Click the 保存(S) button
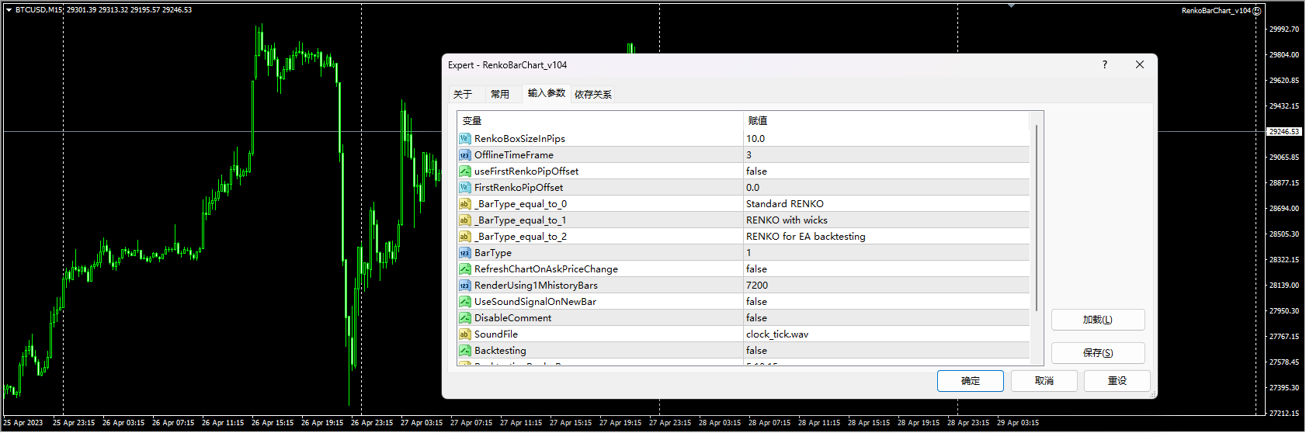The height and width of the screenshot is (433, 1306). pyautogui.click(x=1097, y=353)
